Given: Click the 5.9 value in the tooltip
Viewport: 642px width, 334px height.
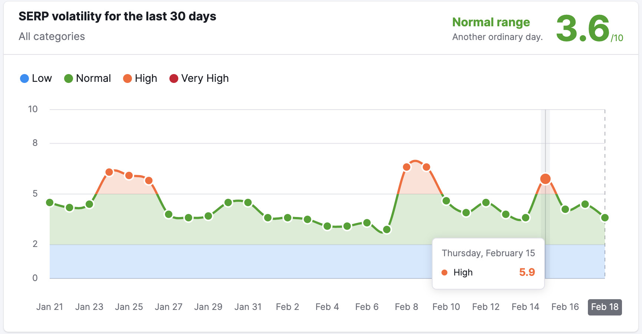Looking at the screenshot, I should pyautogui.click(x=527, y=272).
